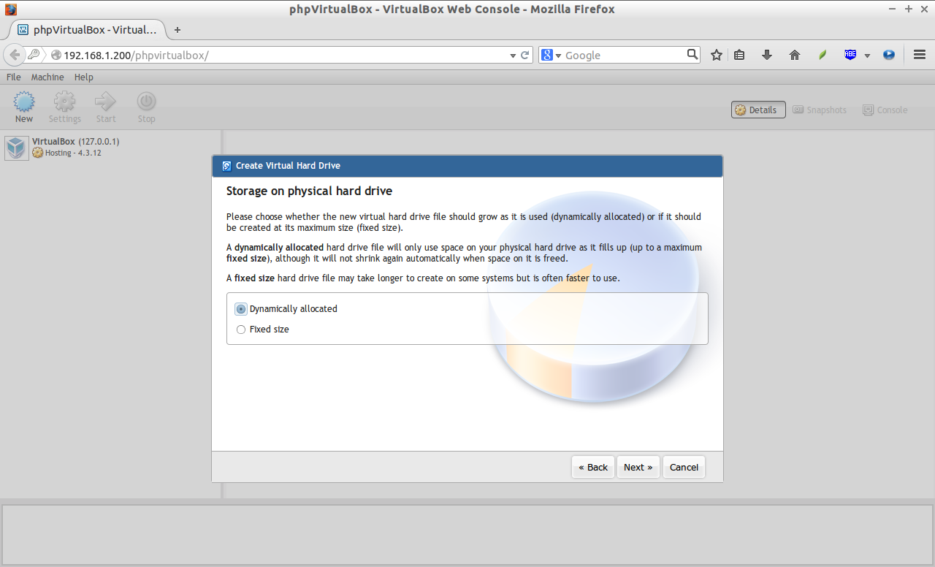Click the Google search magnifier icon
Viewport: 935px width, 567px height.
tap(692, 54)
